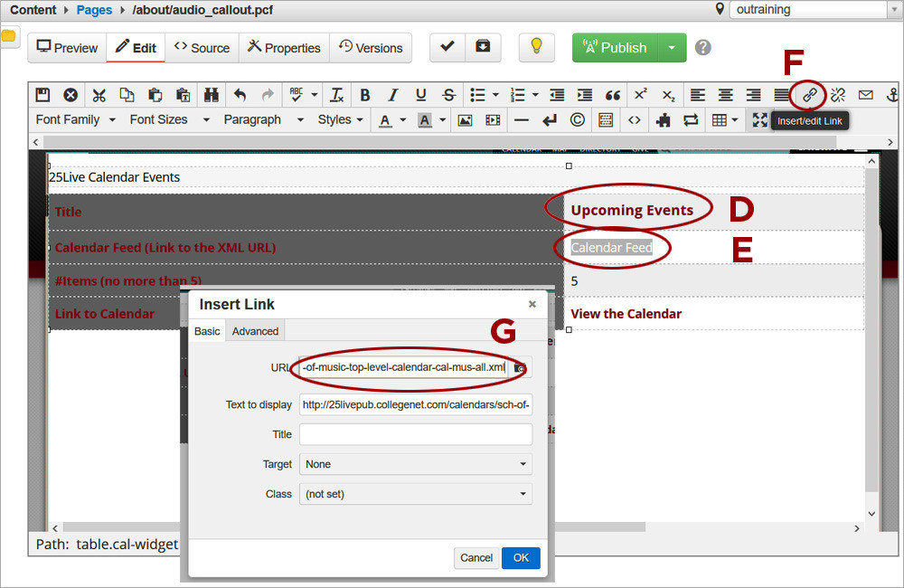Click the Insert image icon
The image size is (904, 588).
(465, 120)
